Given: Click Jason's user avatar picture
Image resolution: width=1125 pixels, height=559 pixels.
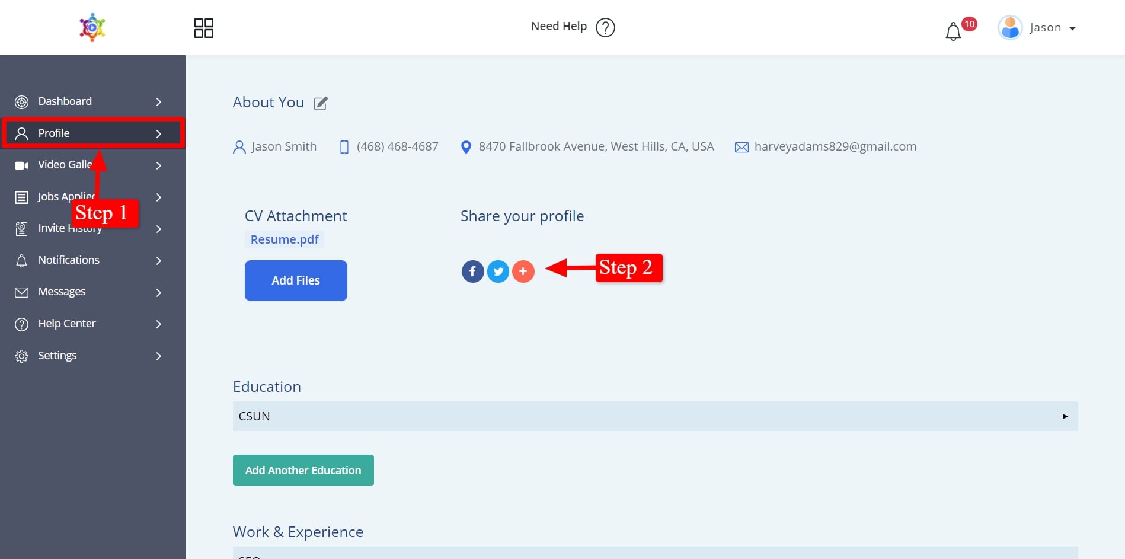Looking at the screenshot, I should click(x=1010, y=28).
